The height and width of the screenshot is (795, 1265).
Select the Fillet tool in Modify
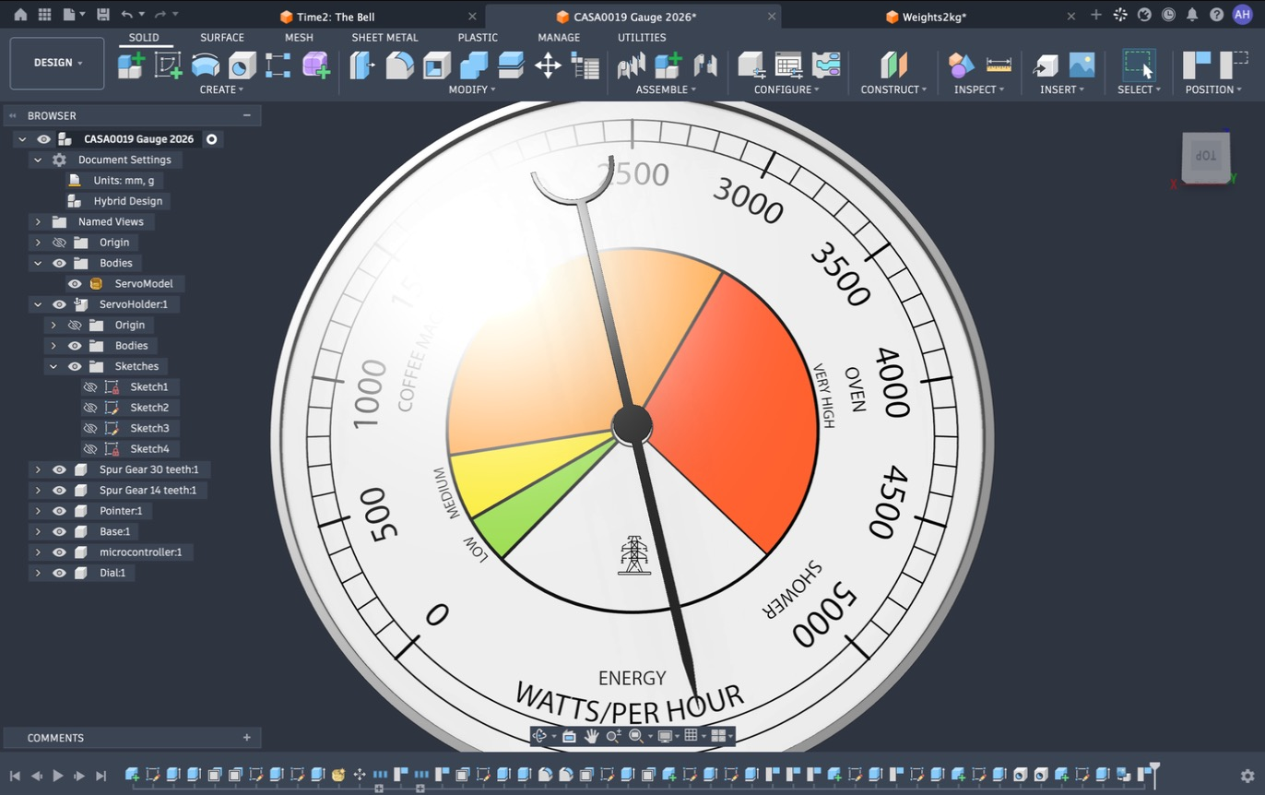point(399,65)
